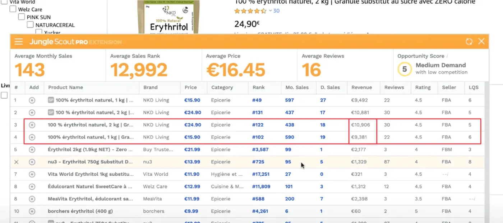Sort by the Seller column header
This screenshot has height=223, width=503.
[x=449, y=87]
